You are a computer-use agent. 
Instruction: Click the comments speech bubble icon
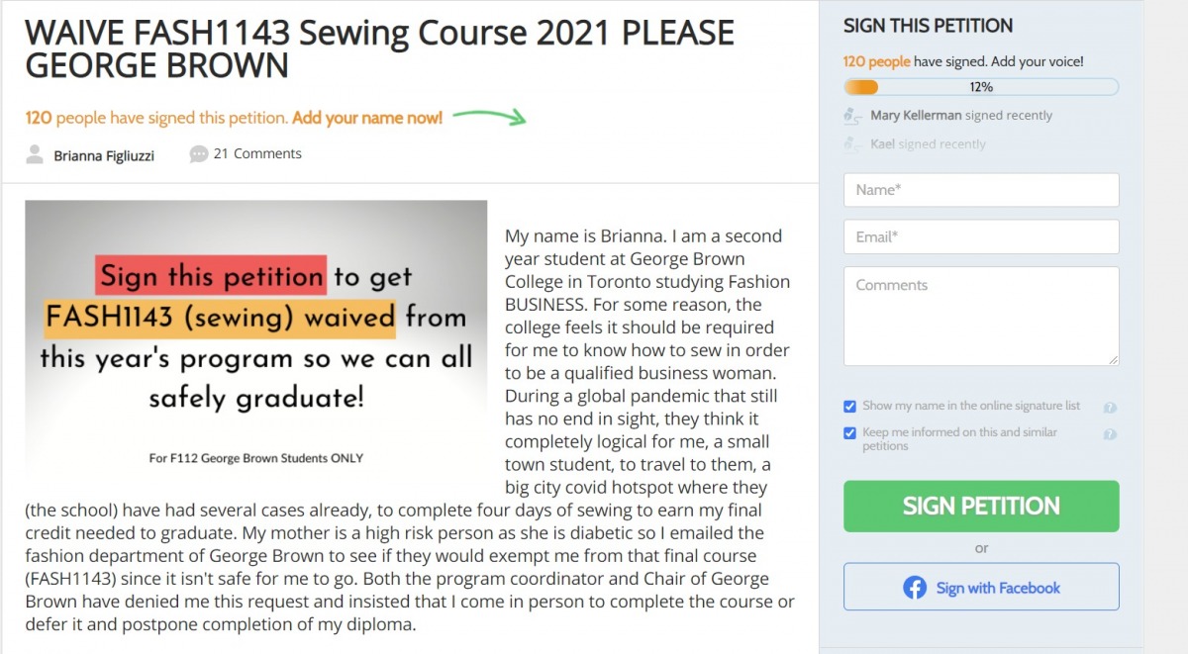[x=199, y=154]
